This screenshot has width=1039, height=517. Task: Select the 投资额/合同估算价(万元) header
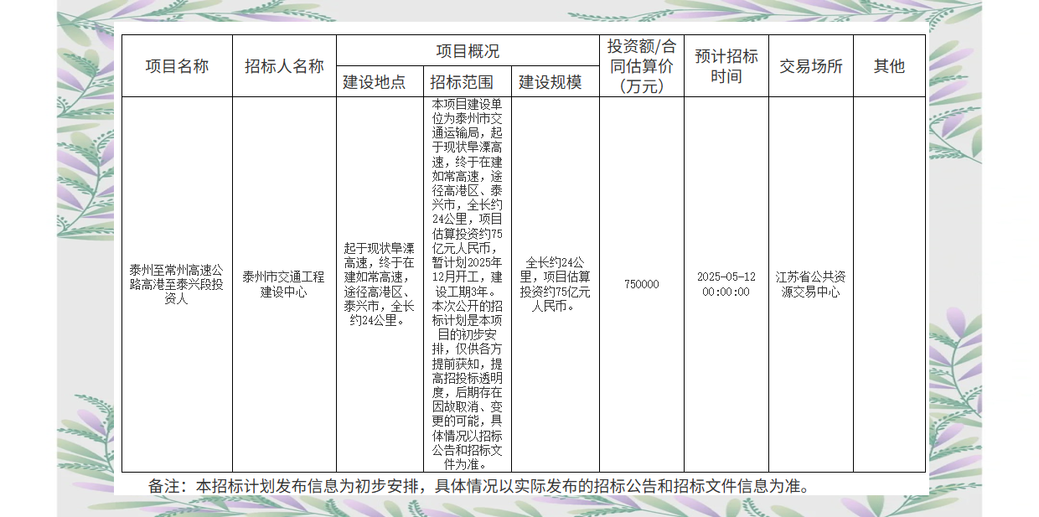coord(642,65)
